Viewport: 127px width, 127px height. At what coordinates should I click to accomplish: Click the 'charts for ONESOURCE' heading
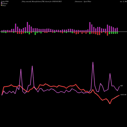[53, 2]
